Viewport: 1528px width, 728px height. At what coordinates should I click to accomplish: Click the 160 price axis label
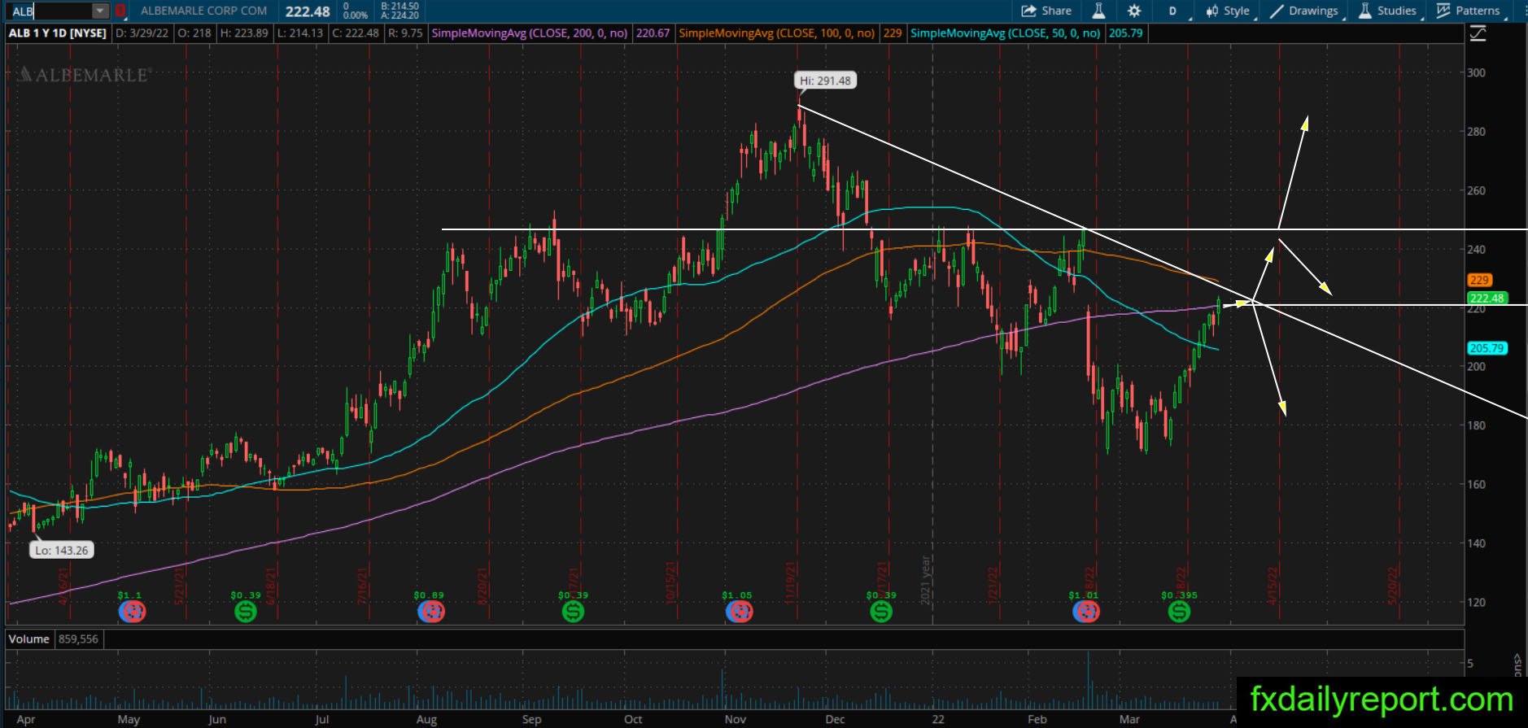pyautogui.click(x=1476, y=484)
